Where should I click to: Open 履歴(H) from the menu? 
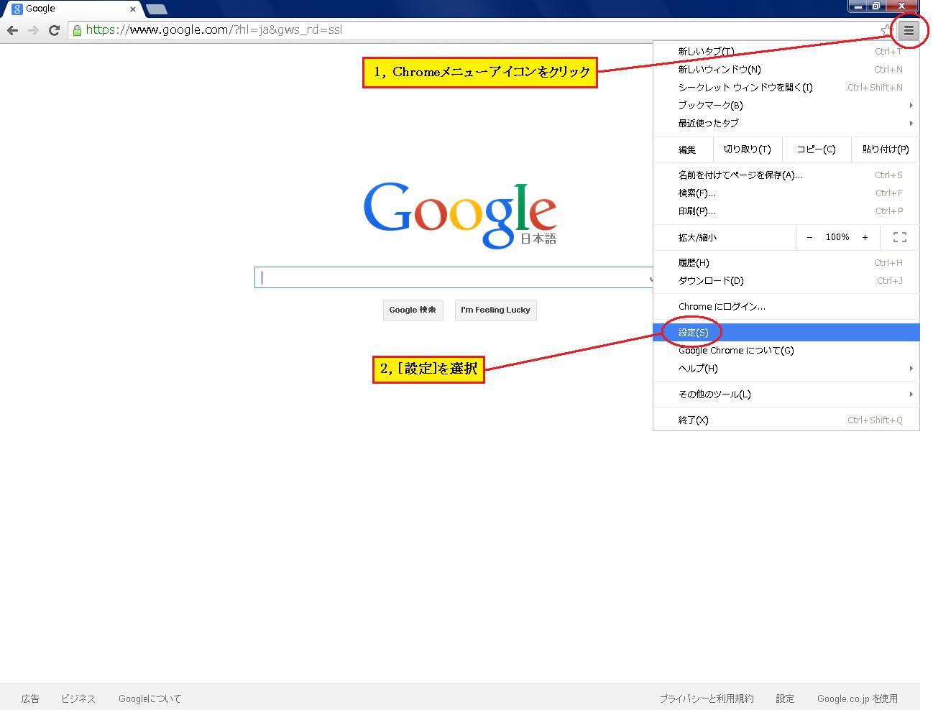coord(786,263)
